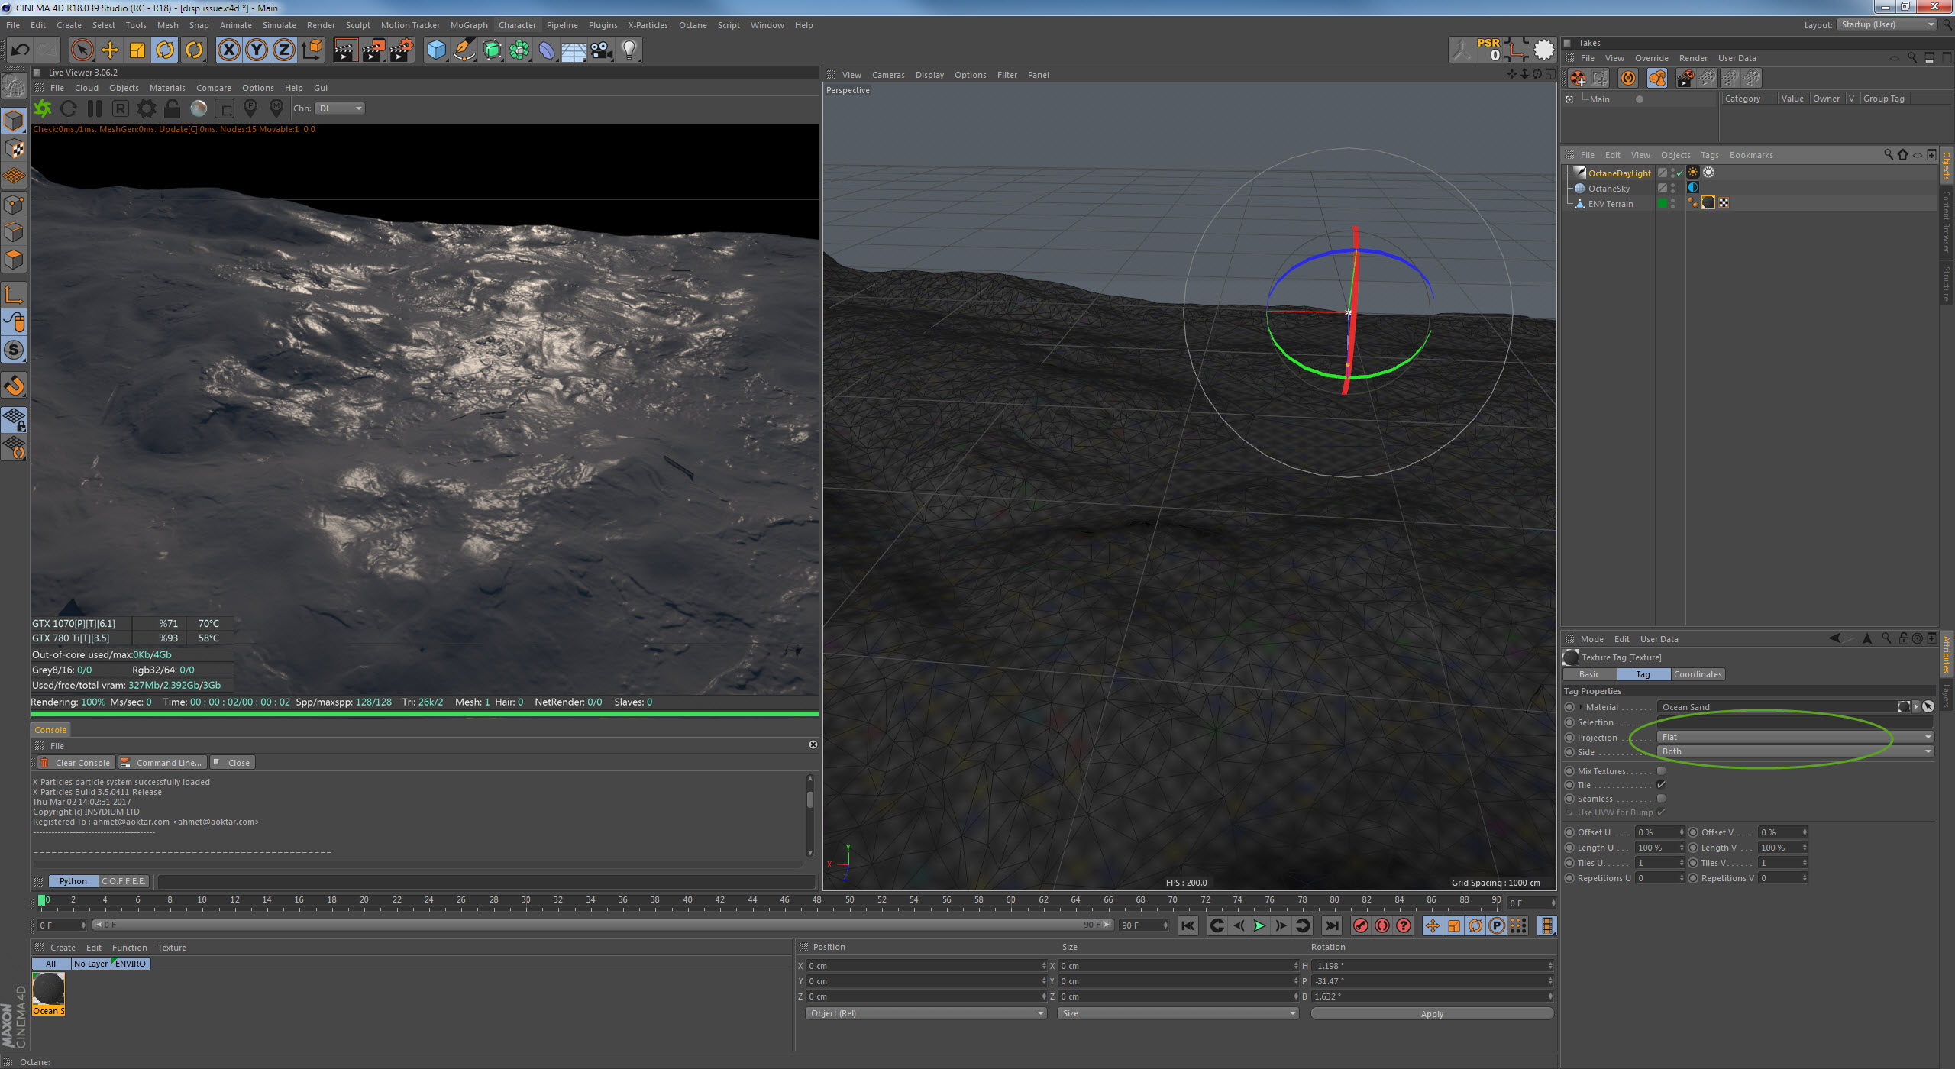
Task: Pause rendering in Live Viewer
Action: (94, 108)
